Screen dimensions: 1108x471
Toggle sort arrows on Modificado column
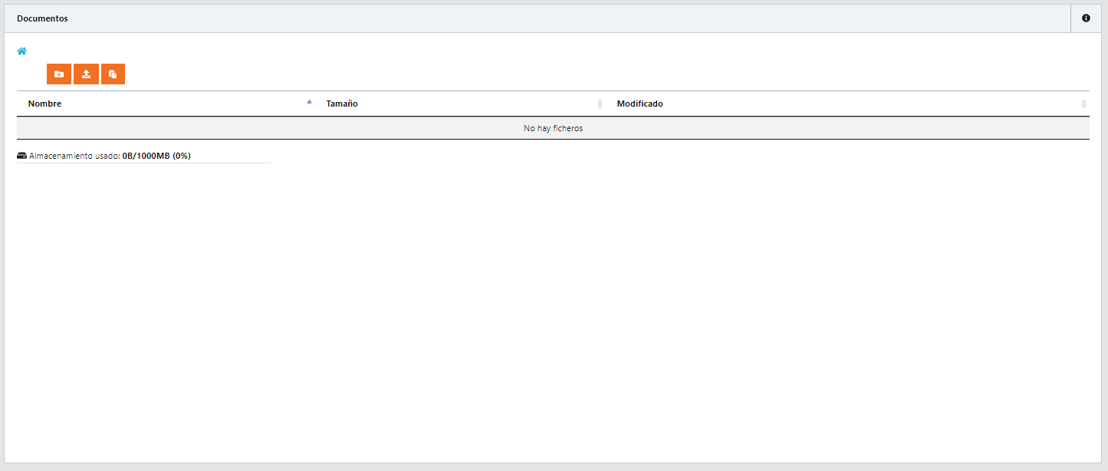1083,104
